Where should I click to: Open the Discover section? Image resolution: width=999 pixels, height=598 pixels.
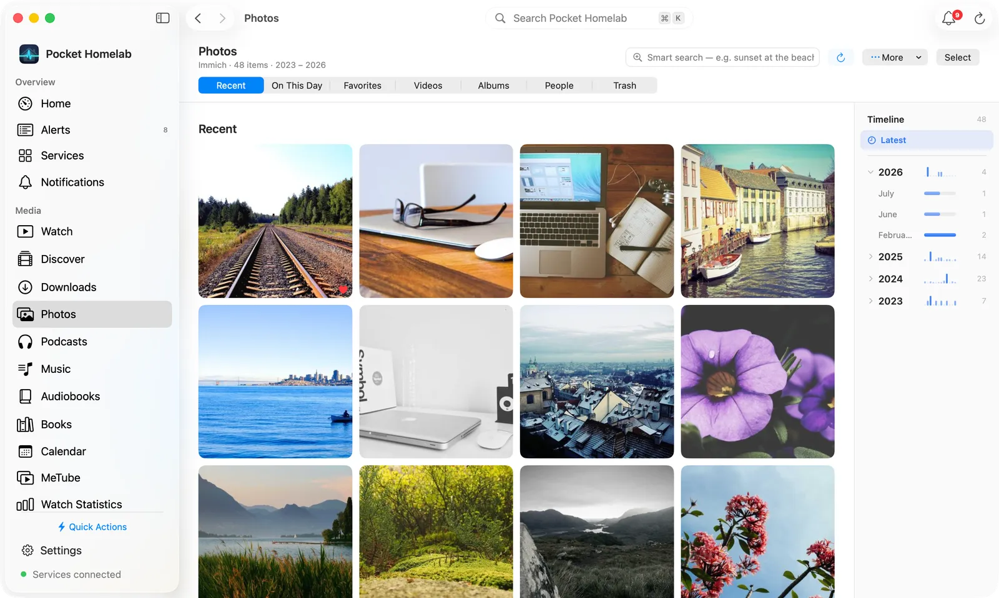[x=92, y=259]
